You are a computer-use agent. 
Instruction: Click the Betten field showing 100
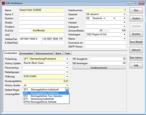point(117,31)
